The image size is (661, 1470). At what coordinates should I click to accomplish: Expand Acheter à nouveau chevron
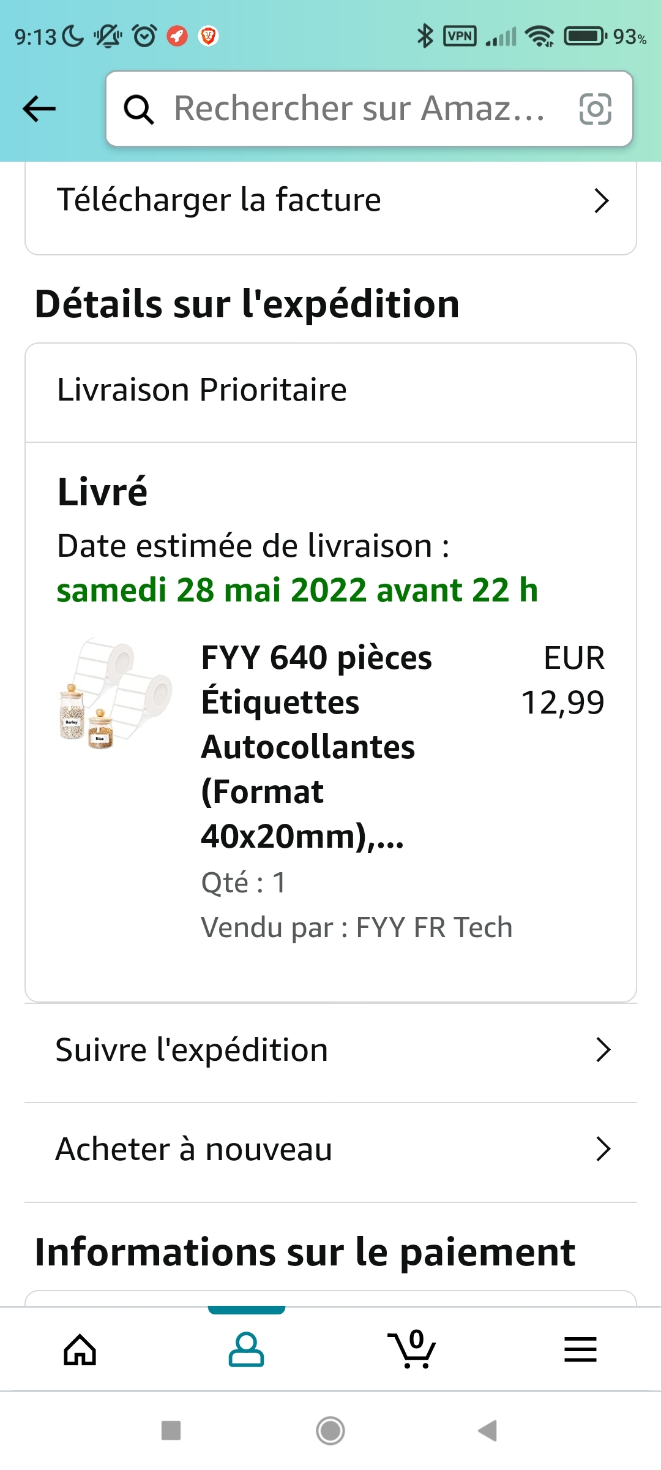(603, 1149)
